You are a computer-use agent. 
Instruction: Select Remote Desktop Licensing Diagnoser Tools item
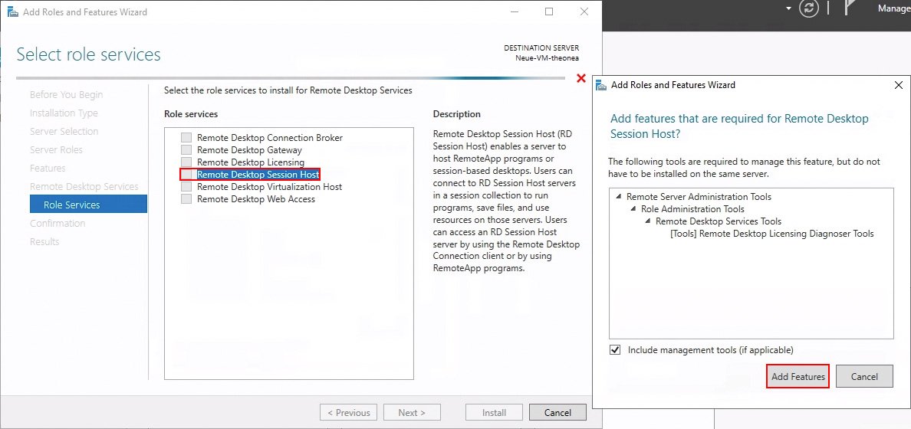coord(771,234)
